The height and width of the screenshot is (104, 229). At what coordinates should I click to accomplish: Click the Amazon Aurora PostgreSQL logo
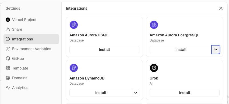(x=154, y=25)
